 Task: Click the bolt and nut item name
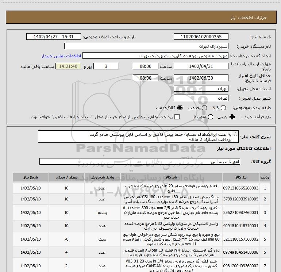171,240
